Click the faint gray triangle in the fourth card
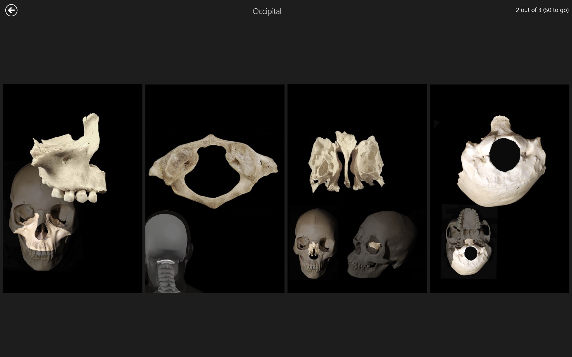The image size is (572, 357). coord(436,123)
